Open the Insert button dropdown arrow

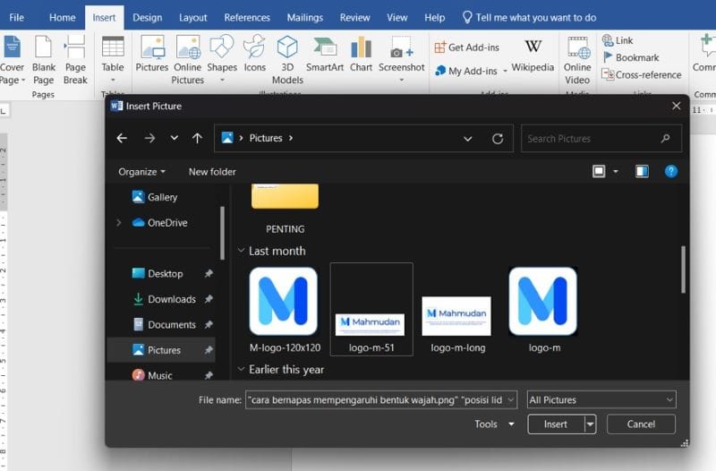pos(590,424)
